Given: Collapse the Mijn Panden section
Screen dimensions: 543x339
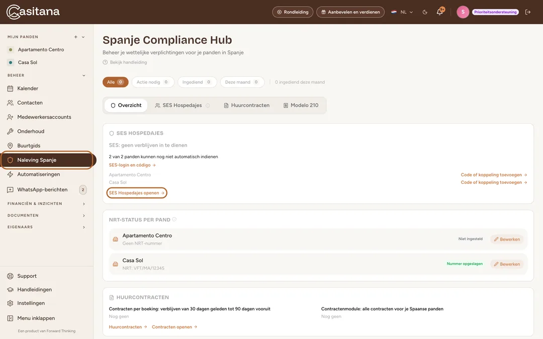Looking at the screenshot, I should (83, 37).
